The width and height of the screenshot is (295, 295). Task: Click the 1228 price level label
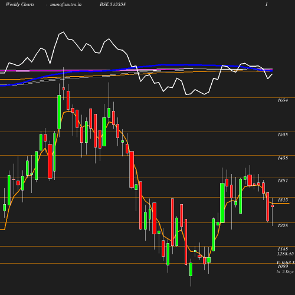283,225
